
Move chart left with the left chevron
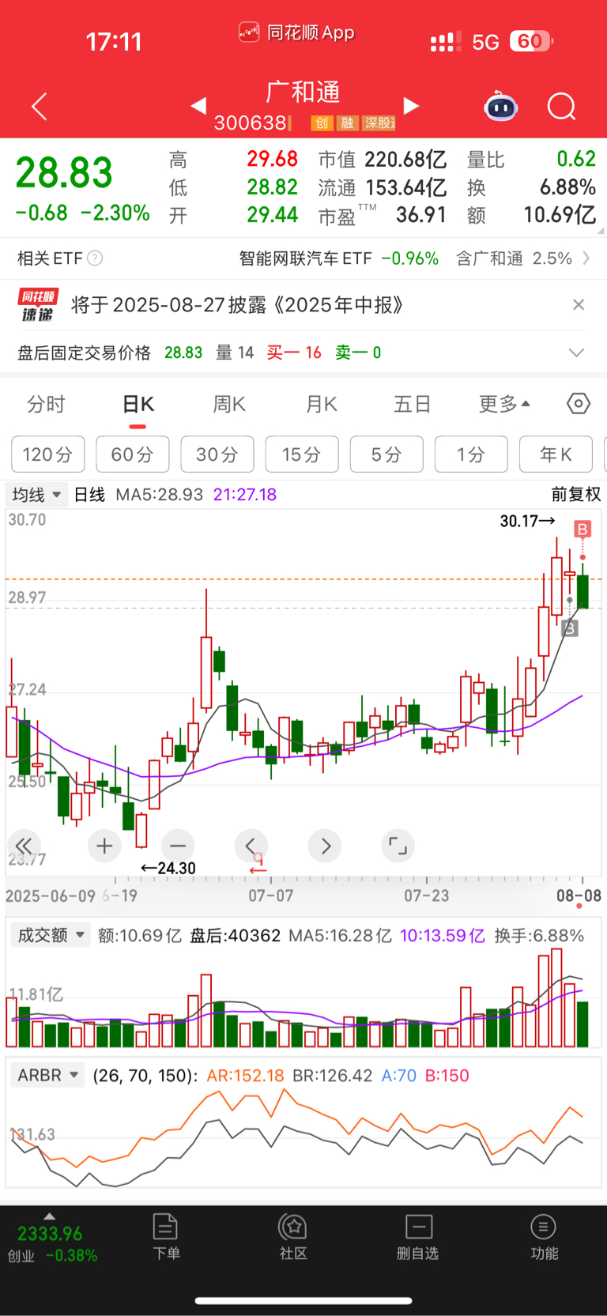251,846
